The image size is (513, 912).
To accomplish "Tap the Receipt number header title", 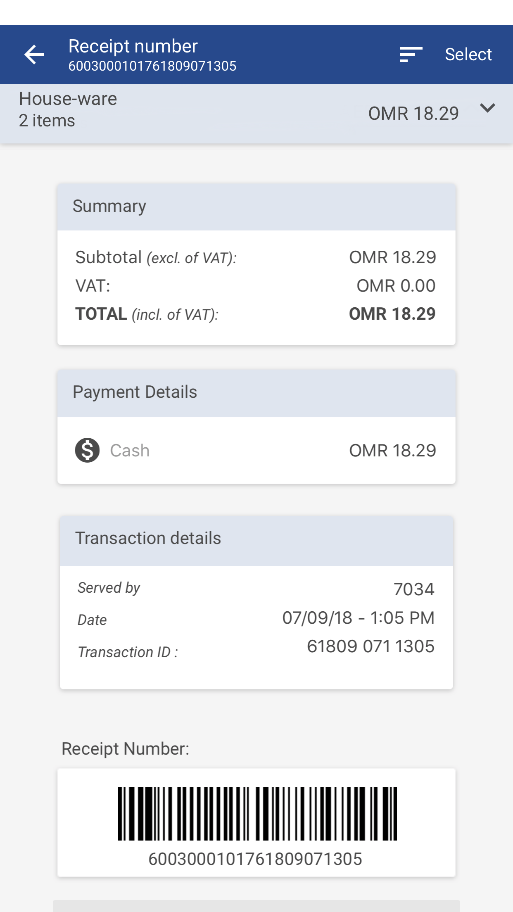I will click(133, 46).
